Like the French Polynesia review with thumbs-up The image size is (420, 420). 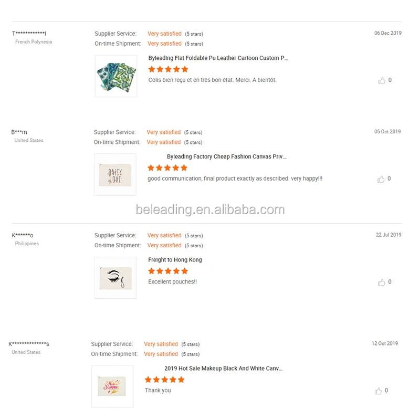click(x=382, y=81)
